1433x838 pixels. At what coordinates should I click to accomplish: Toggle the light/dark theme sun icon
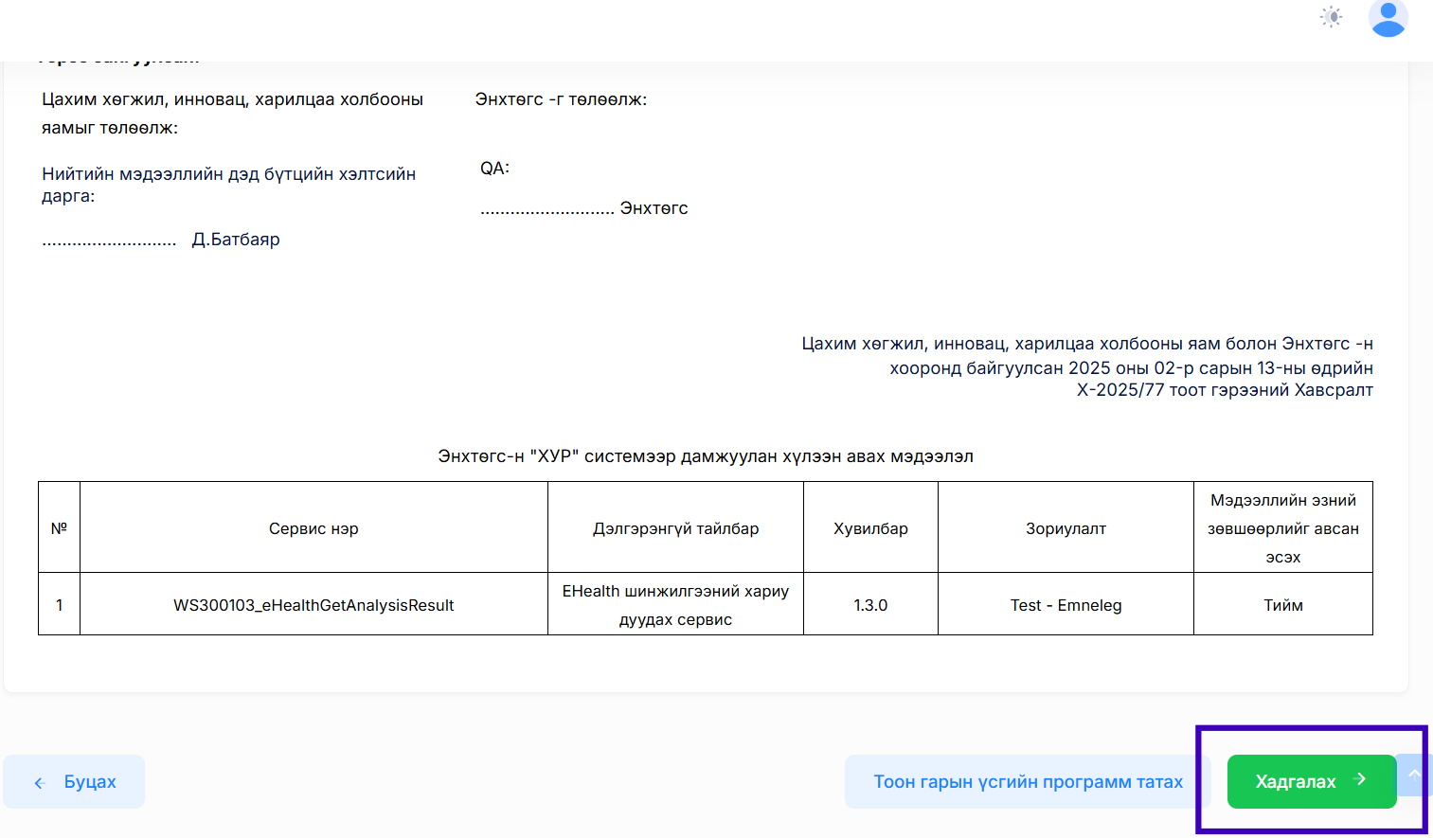pos(1331,17)
